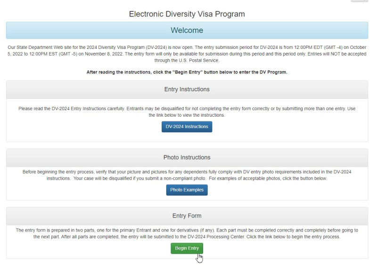377x265 pixels.
Task: Click the Electronic Diversity Visa Program title
Action: point(187,14)
